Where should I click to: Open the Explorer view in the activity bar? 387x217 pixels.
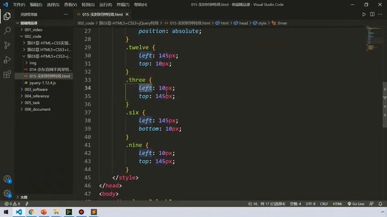[7, 16]
